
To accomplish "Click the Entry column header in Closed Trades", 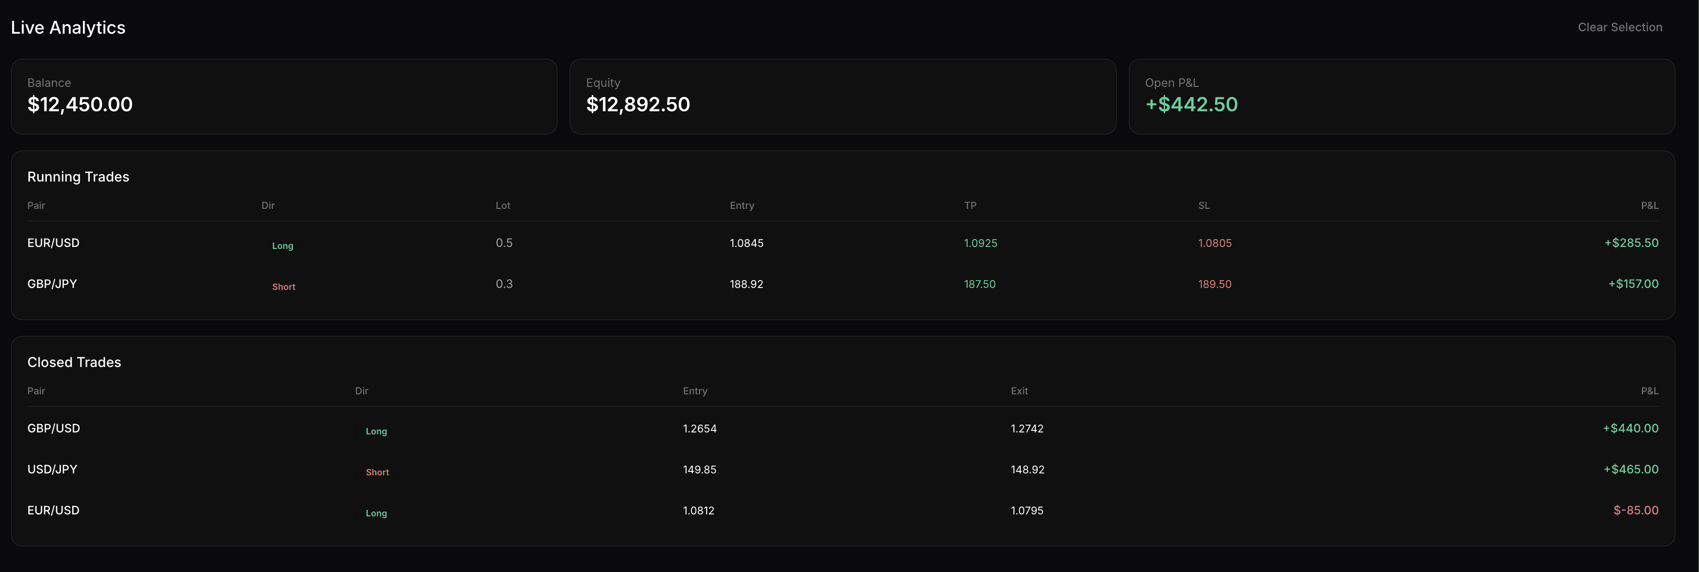I will click(x=694, y=390).
